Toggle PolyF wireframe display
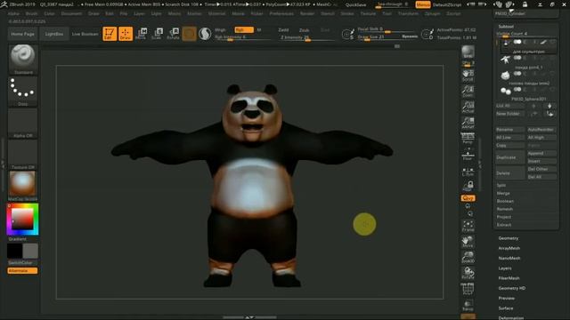This screenshot has height=320, width=570. pos(468,289)
